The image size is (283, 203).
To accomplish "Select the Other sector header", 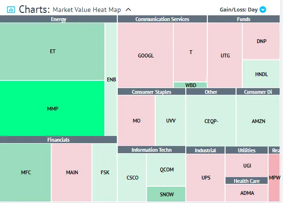I will point(211,92).
